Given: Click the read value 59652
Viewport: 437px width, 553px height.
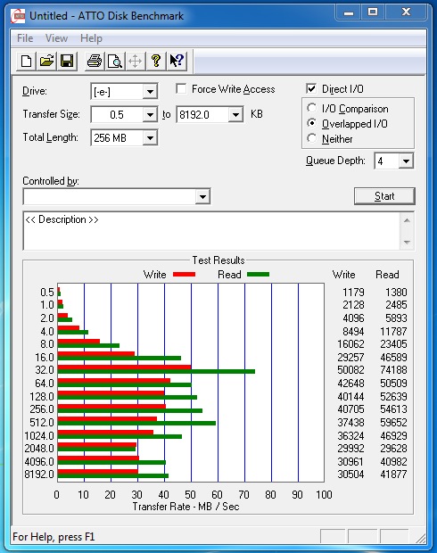Looking at the screenshot, I should click(x=393, y=423).
